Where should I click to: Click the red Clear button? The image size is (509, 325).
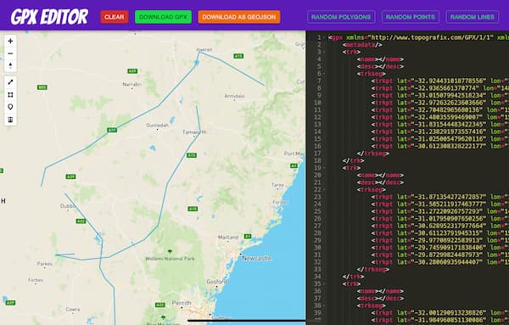coord(115,17)
